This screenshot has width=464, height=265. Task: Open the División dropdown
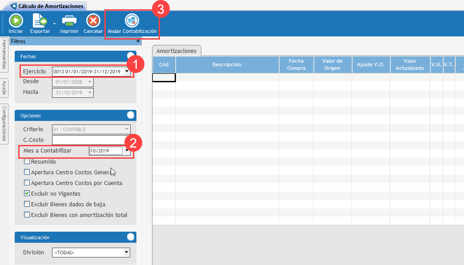tap(127, 252)
